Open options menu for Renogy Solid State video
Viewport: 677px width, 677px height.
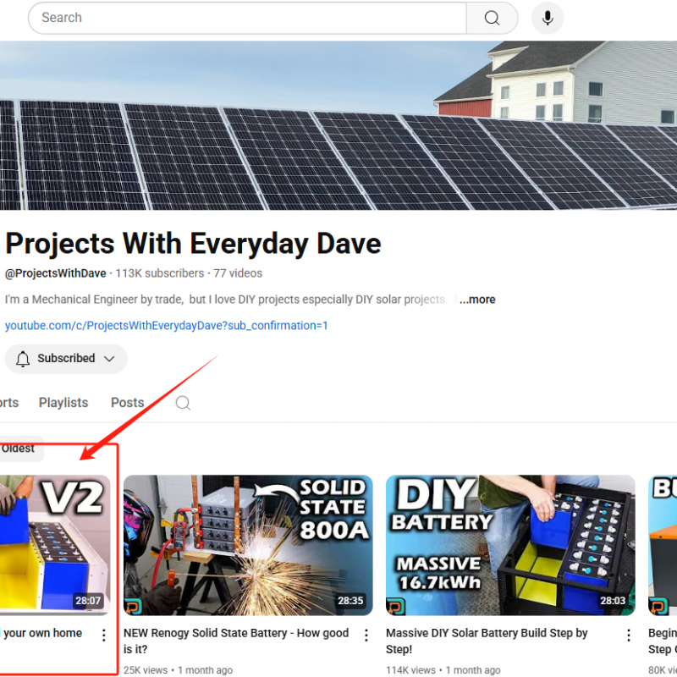(366, 635)
